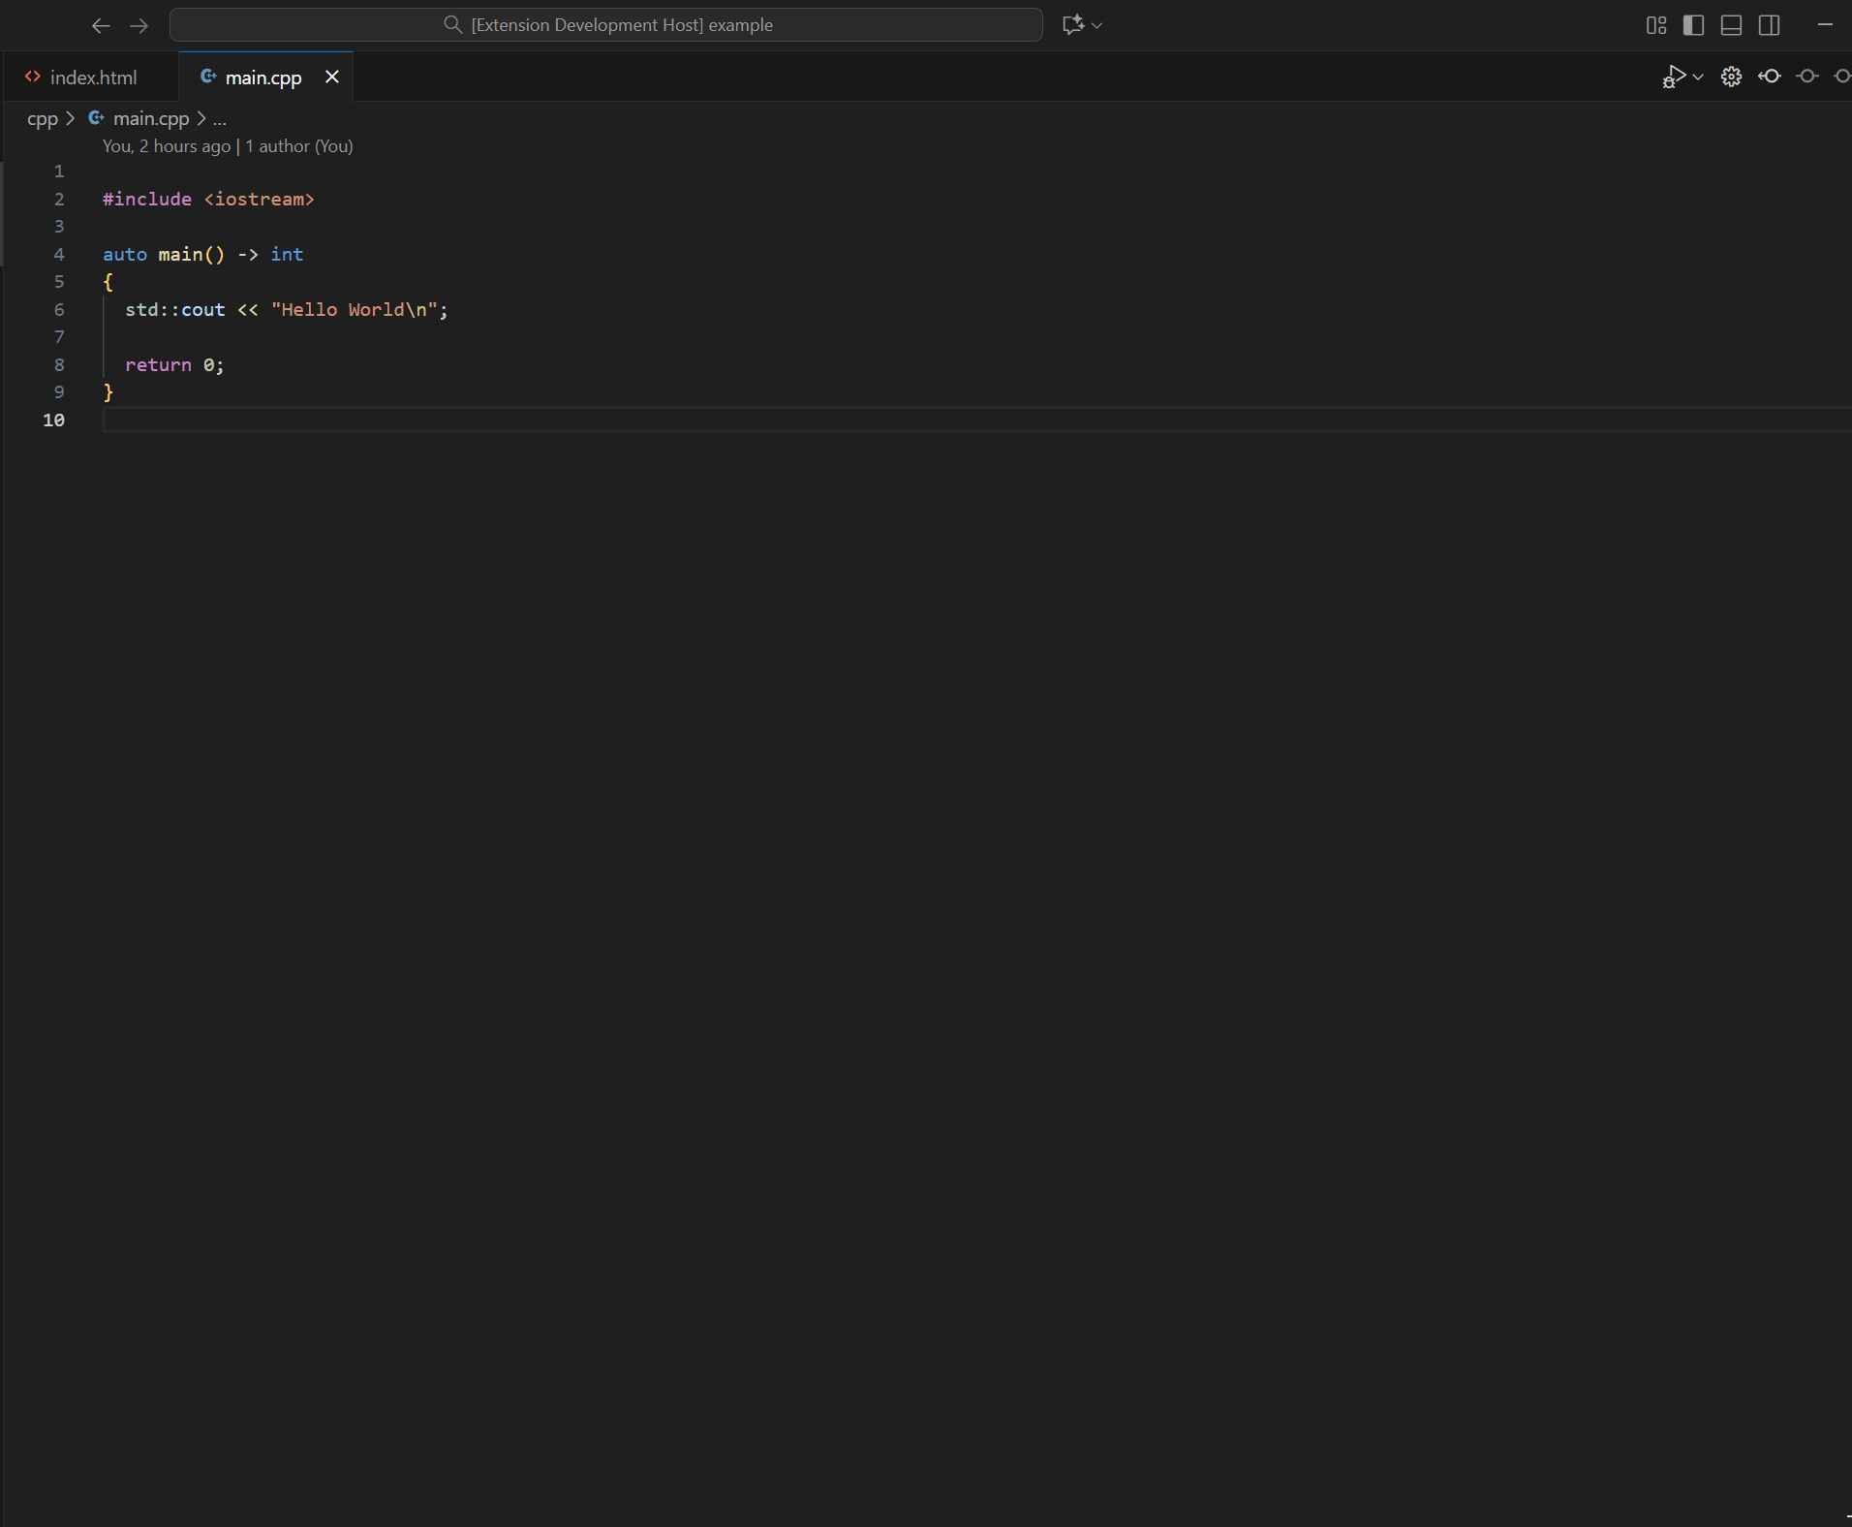Click the cpp breadcrumb folder
Image resolution: width=1852 pixels, height=1527 pixels.
[43, 118]
